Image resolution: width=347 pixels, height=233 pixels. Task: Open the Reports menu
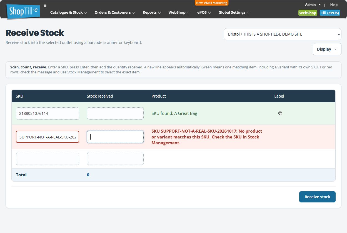pyautogui.click(x=152, y=13)
